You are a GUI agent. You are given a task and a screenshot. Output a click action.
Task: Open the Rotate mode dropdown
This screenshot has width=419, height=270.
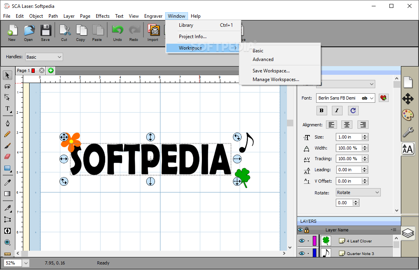point(358,192)
